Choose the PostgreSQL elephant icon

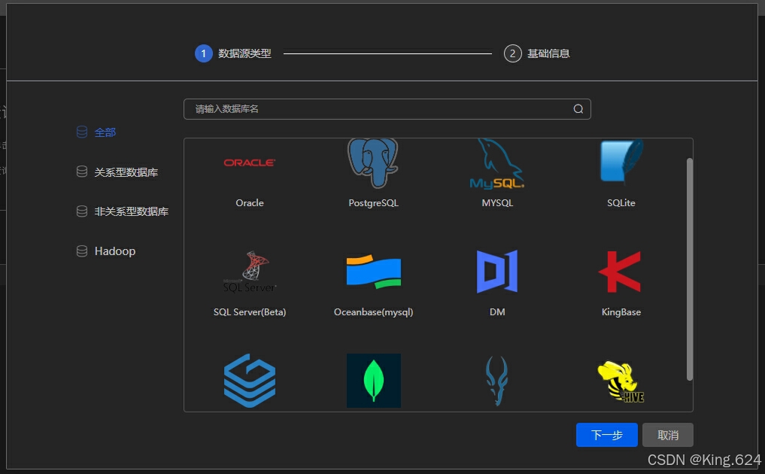pos(373,163)
